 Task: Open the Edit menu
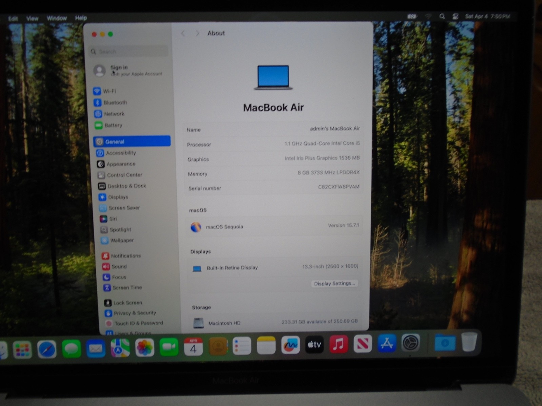[x=13, y=19]
